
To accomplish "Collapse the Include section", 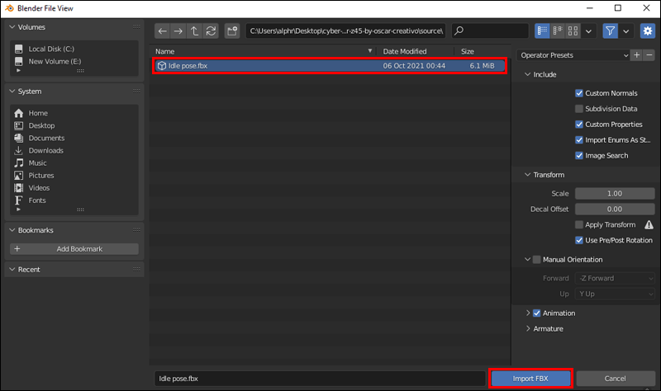I will coord(527,74).
